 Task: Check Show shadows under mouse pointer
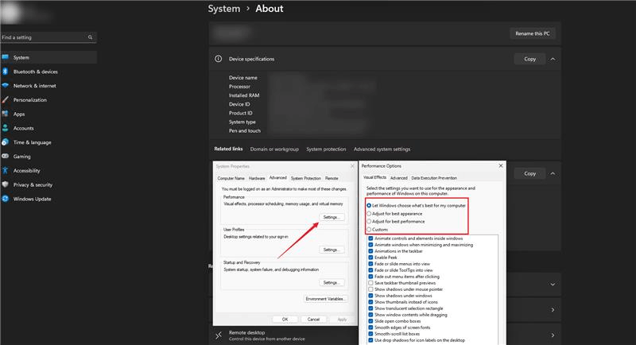pyautogui.click(x=370, y=289)
